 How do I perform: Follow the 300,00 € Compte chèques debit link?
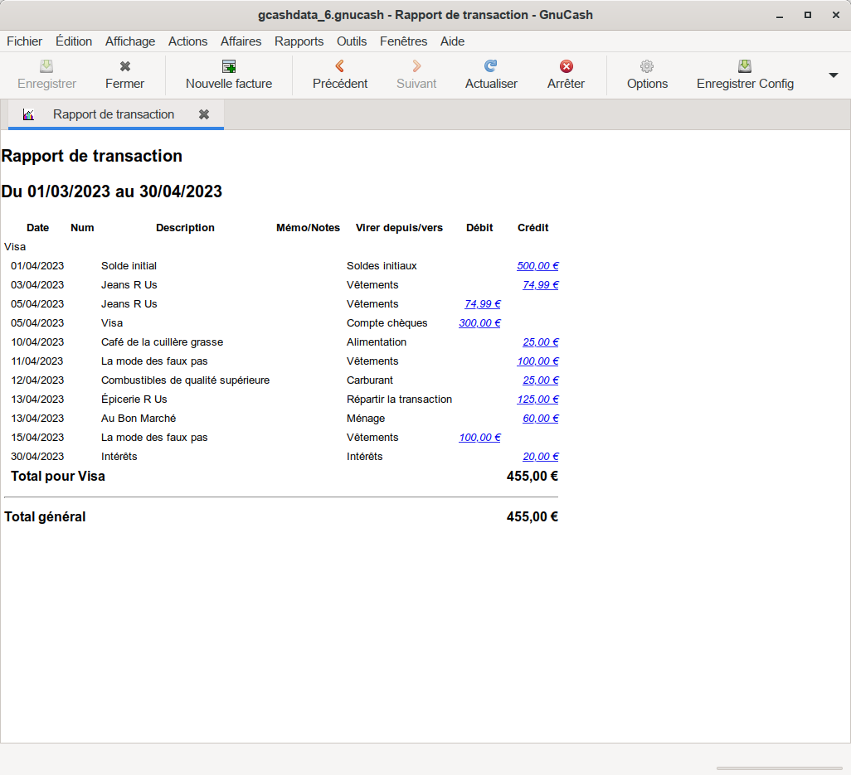(479, 323)
